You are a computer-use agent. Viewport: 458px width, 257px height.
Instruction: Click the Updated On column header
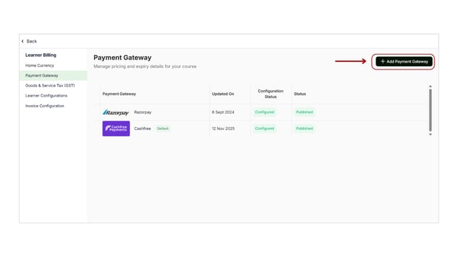tap(223, 94)
